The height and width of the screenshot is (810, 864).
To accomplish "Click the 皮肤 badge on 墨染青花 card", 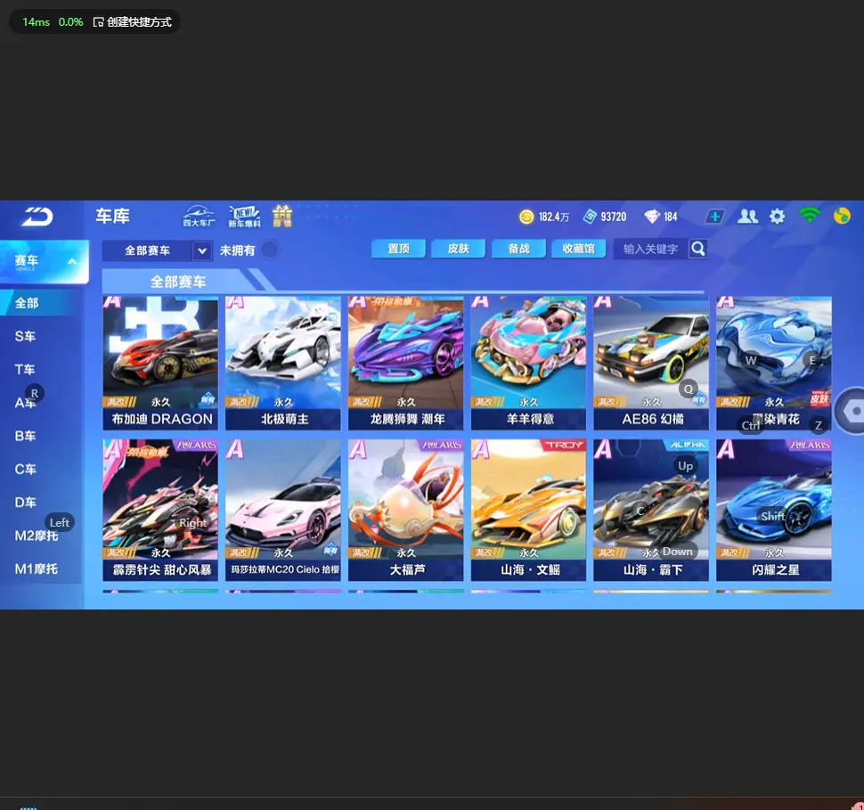I will 819,398.
